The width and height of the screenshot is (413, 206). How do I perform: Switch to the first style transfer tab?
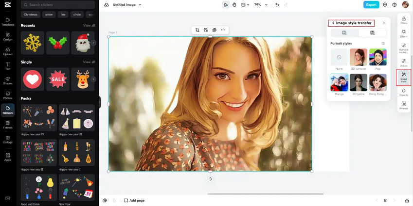(344, 33)
